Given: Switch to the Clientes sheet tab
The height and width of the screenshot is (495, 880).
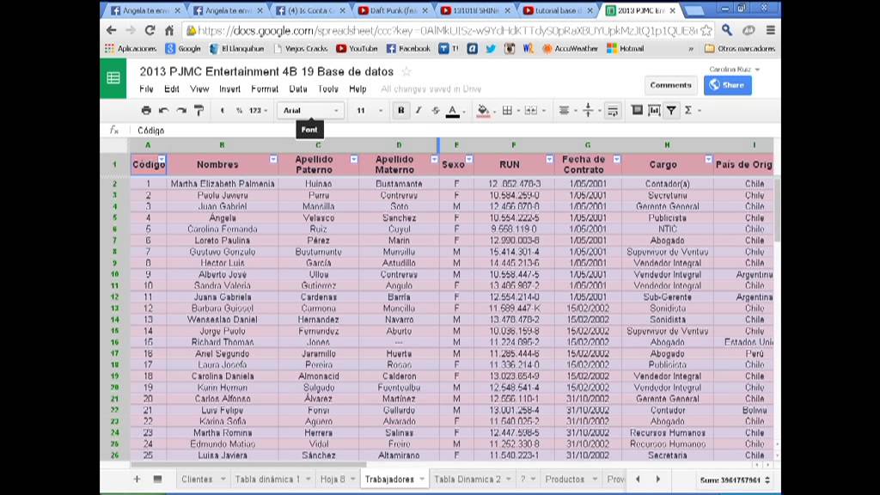Looking at the screenshot, I should point(197,480).
